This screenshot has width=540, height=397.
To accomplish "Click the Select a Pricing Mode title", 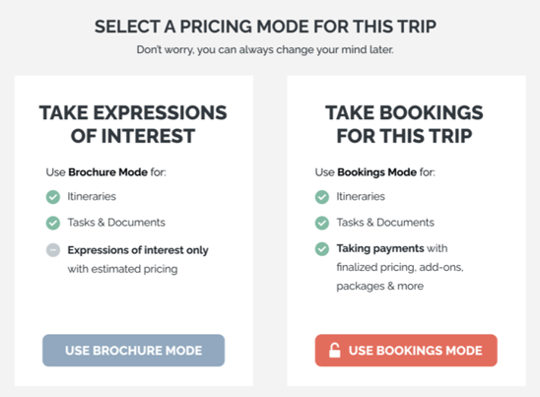I will click(x=265, y=27).
